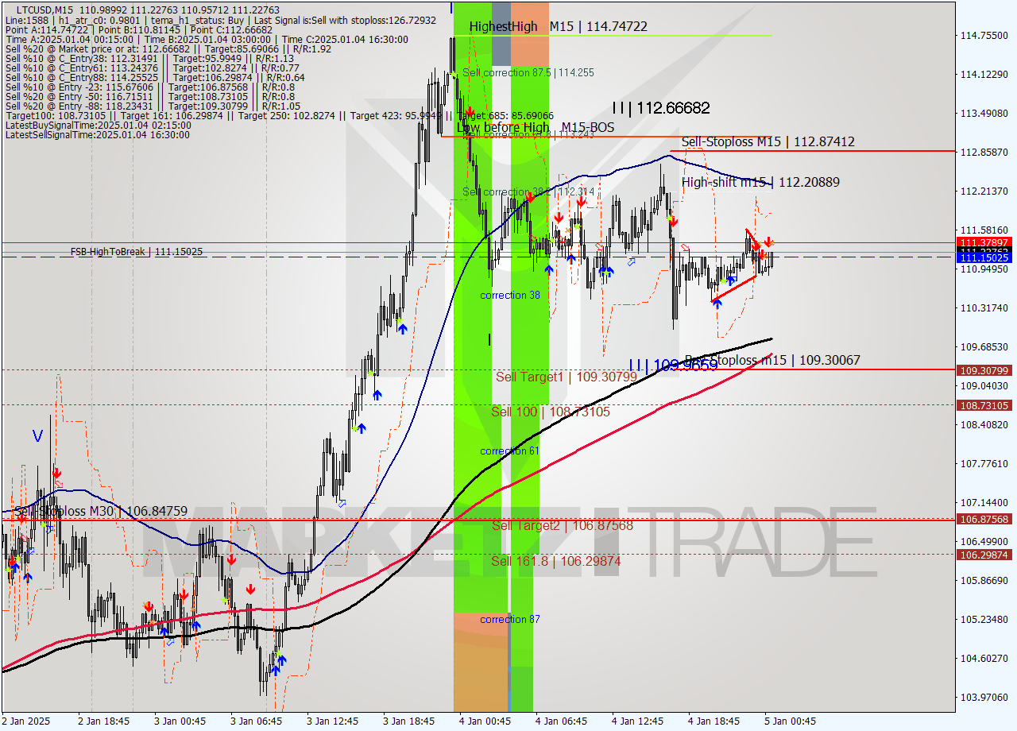Screen dimensions: 1017x731
Task: Click the '5 Jan 00:45' time axis label
Action: click(790, 721)
